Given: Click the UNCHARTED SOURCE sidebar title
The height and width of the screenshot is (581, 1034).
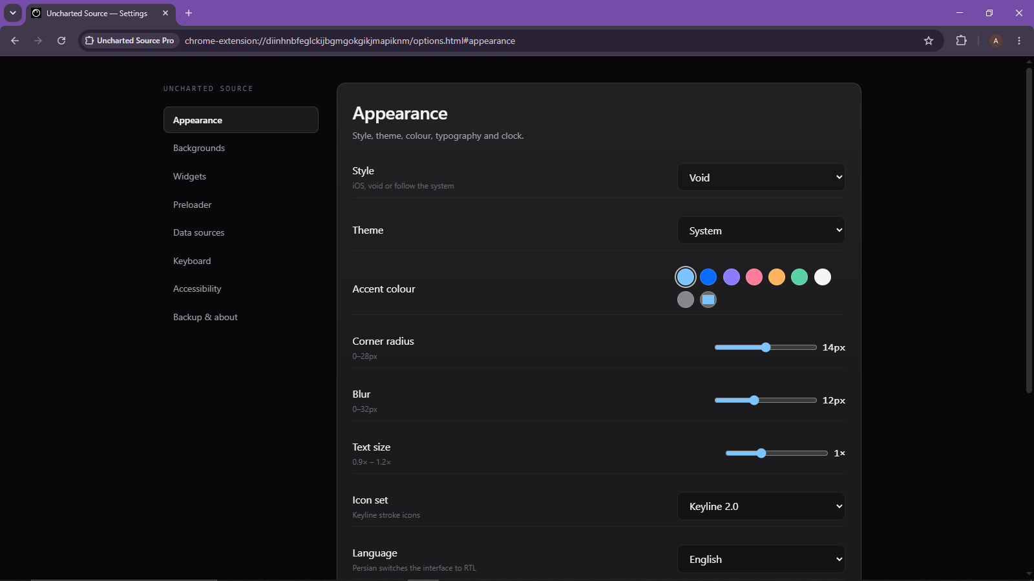Looking at the screenshot, I should tap(208, 88).
